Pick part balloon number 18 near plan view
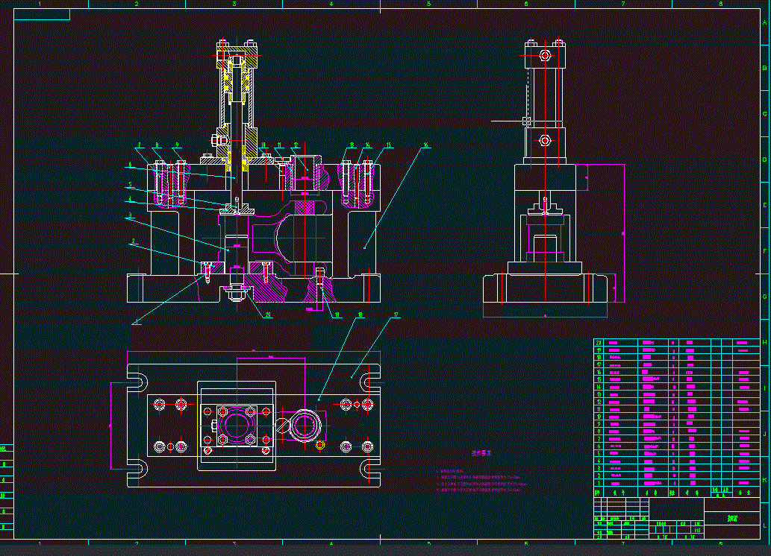The width and height of the screenshot is (771, 556). tap(360, 315)
